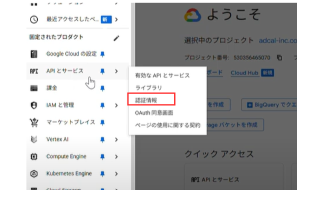Toggle the pin for IAM と管理
Viewport: 317px width, 198px height.
[102, 105]
